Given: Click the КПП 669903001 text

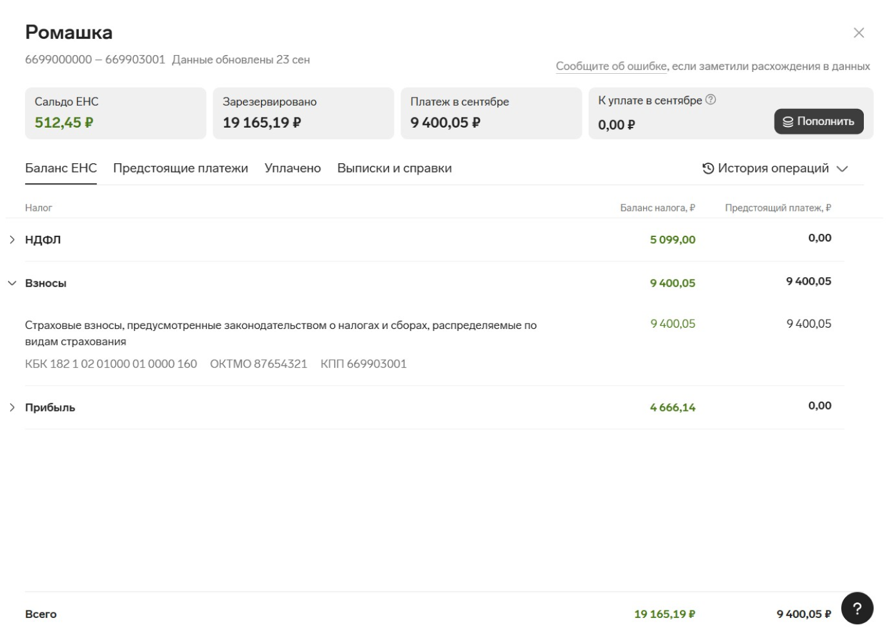Looking at the screenshot, I should [x=363, y=364].
